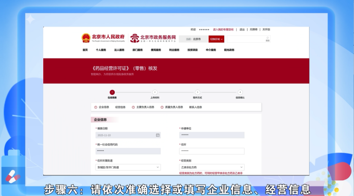Image resolution: width=354 pixels, height=196 pixels.
Task: Switch to the 经营信息 tab
Action: [120, 107]
